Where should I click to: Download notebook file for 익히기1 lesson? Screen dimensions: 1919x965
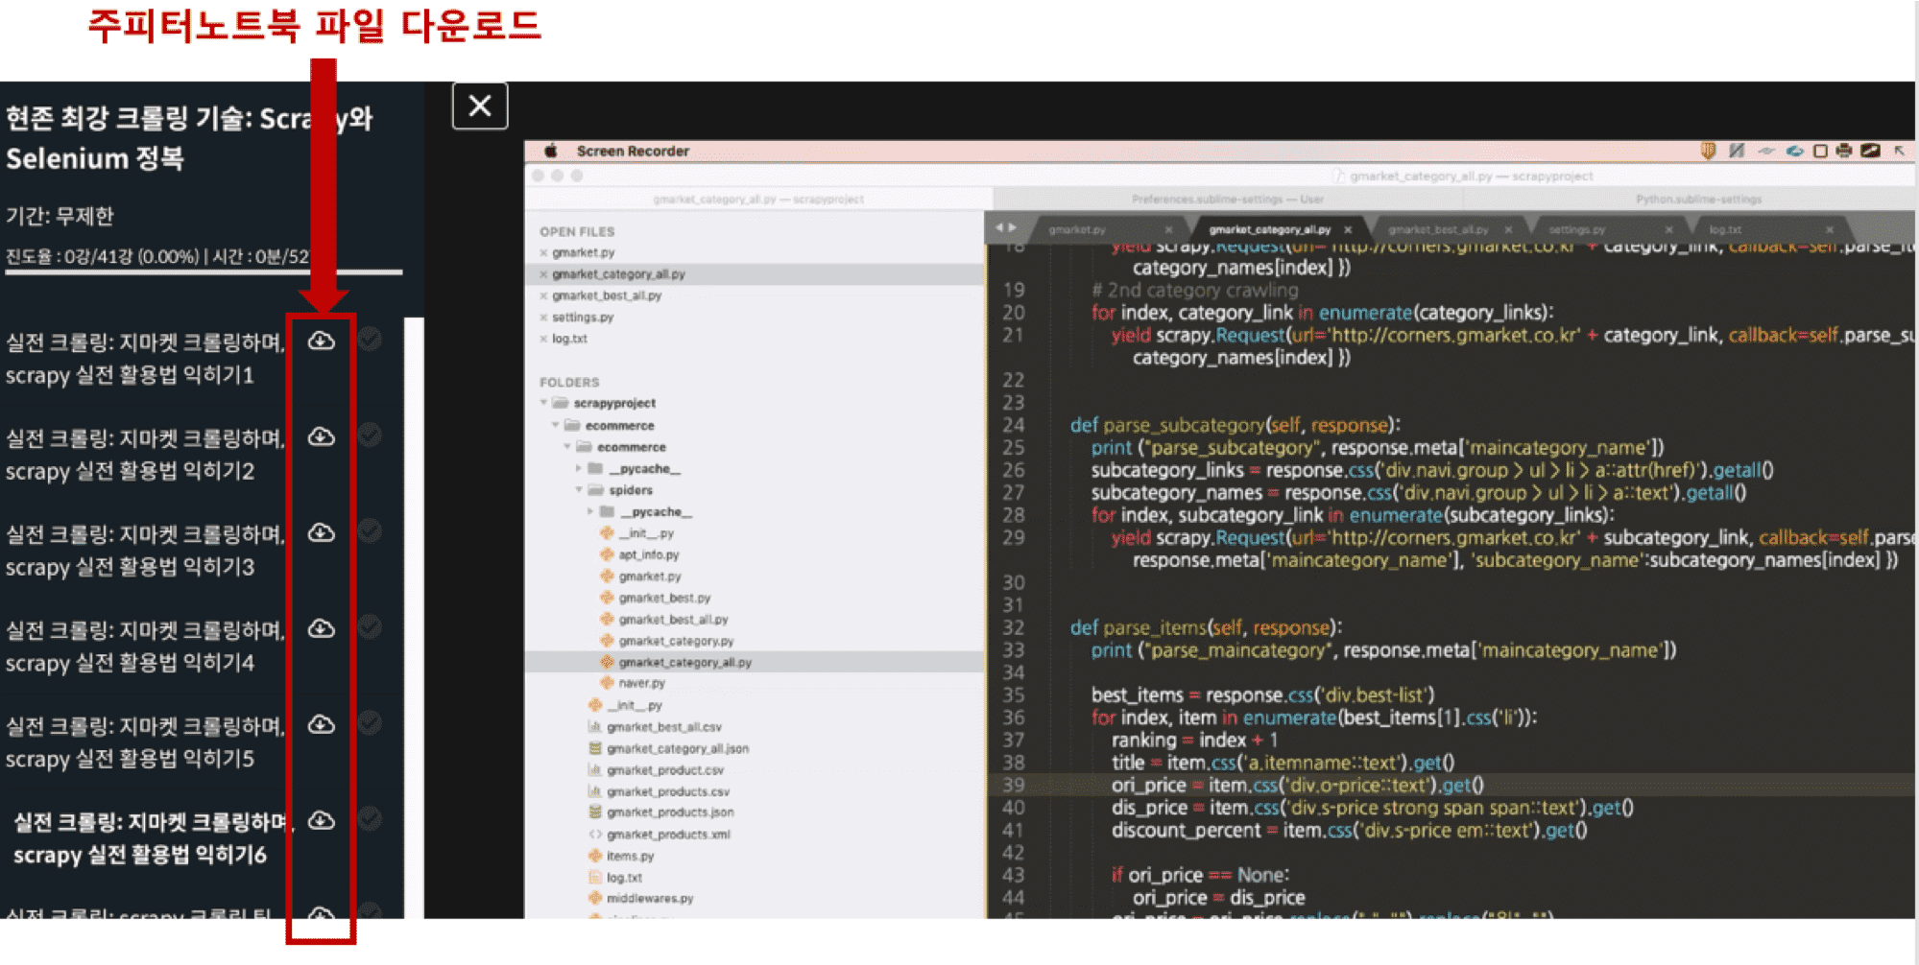[321, 341]
